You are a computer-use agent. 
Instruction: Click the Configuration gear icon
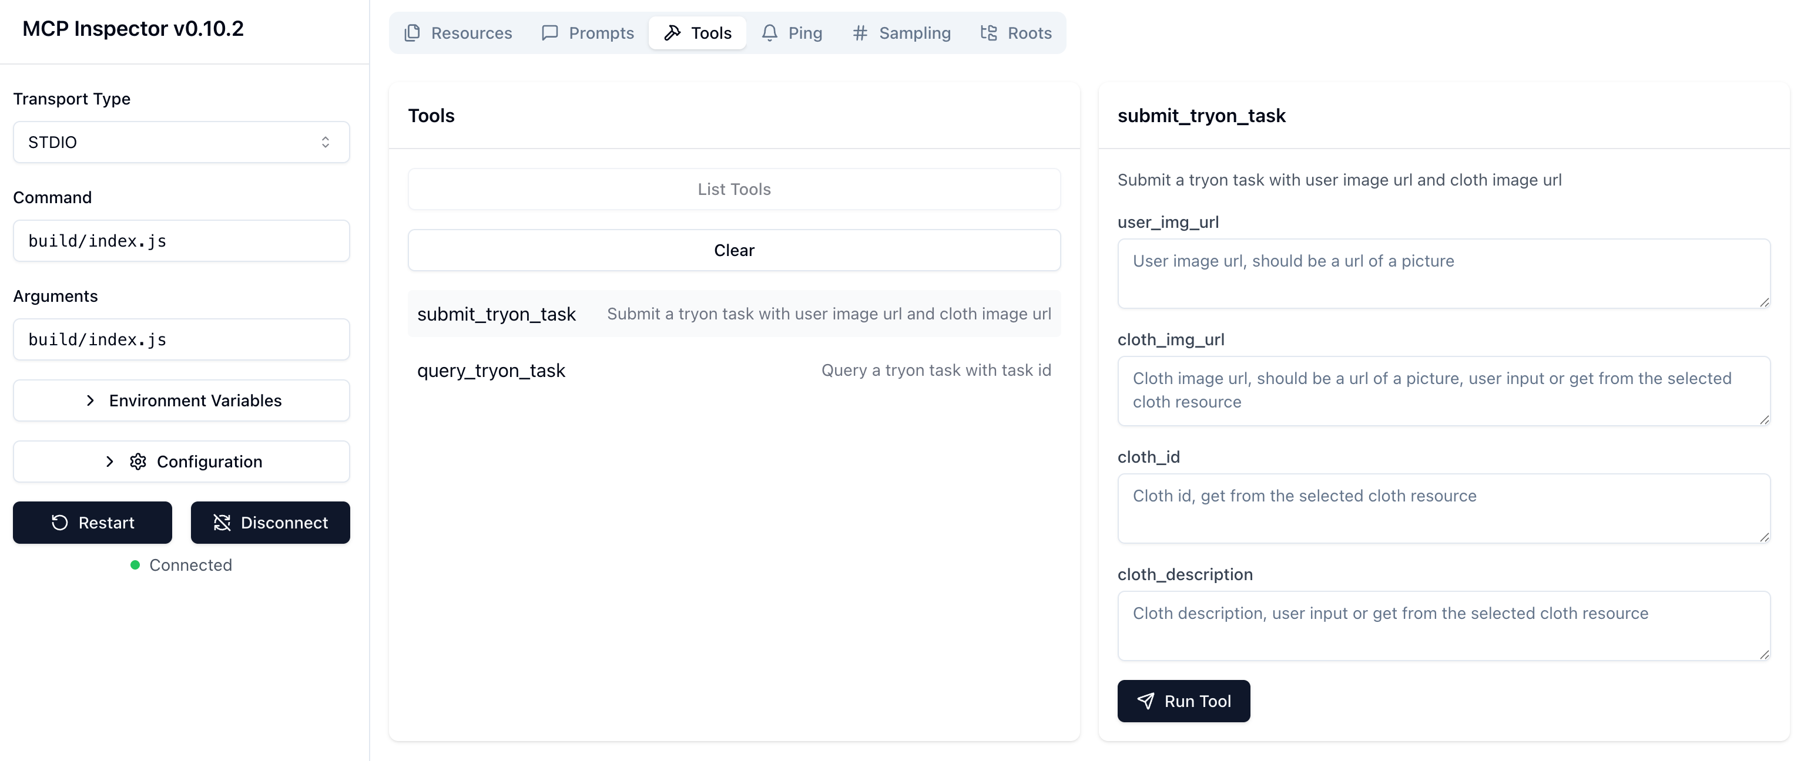(138, 462)
